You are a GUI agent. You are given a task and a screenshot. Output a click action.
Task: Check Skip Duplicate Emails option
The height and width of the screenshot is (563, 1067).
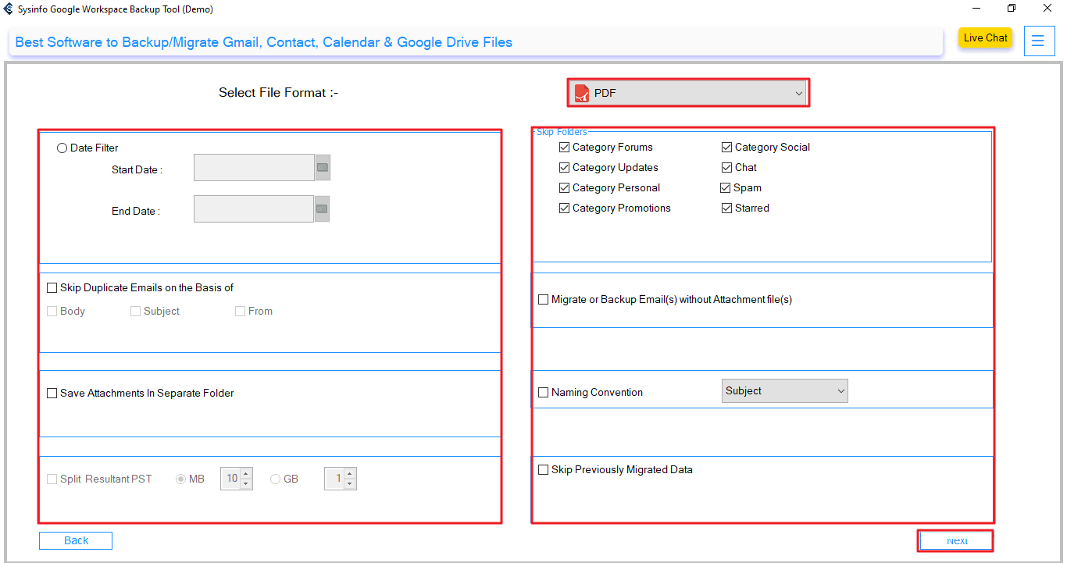pos(52,288)
